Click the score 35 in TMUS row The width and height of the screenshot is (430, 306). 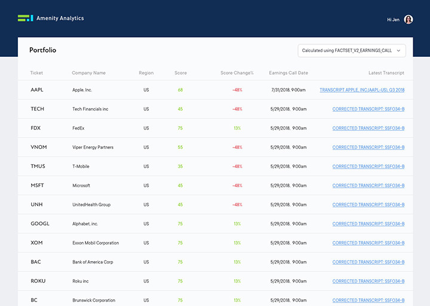[x=180, y=166]
